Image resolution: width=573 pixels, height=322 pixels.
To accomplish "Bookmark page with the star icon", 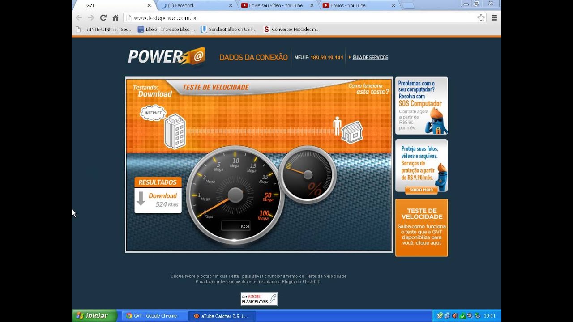I will [481, 18].
